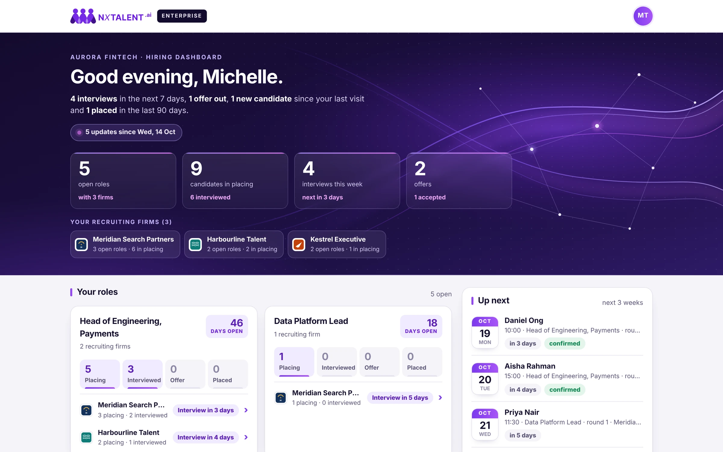Image resolution: width=723 pixels, height=452 pixels.
Task: Expand Meridian row with Interview in 3 days
Action: 246,410
